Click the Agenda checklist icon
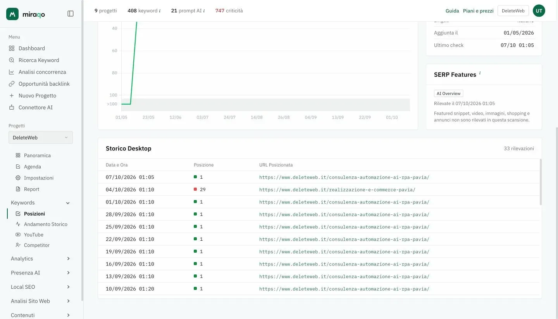This screenshot has width=558, height=319. click(18, 167)
